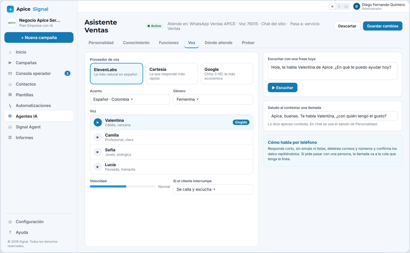Viewport: 410px width, 253px height.
Task: Open the Acento dropdown
Action: pyautogui.click(x=130, y=99)
